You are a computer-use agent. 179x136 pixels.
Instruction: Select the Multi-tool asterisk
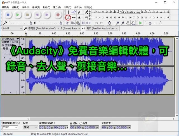[79, 18]
